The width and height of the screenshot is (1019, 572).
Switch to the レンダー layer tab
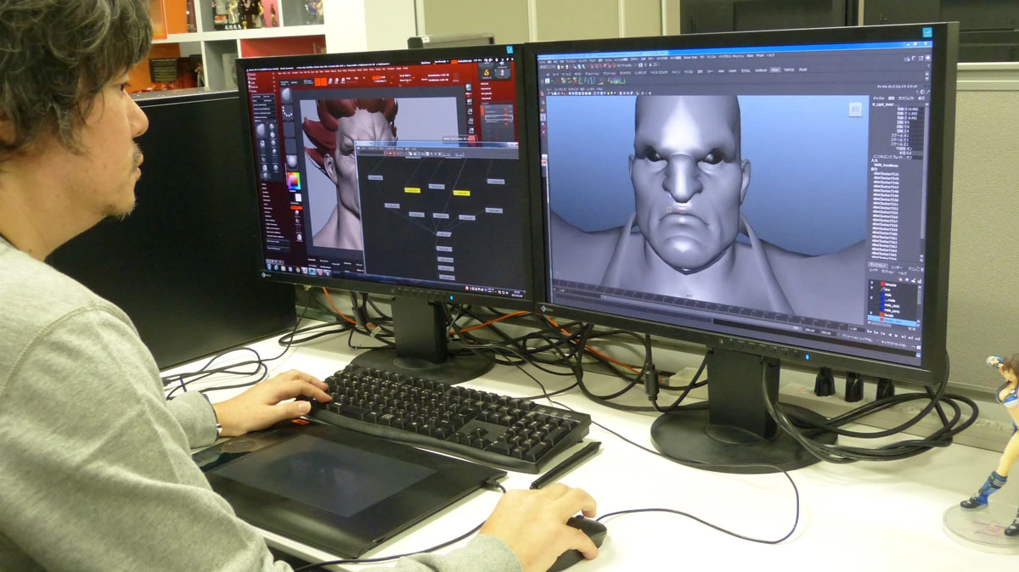[x=897, y=267]
